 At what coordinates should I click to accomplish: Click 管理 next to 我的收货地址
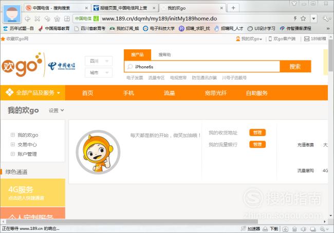tap(257, 132)
